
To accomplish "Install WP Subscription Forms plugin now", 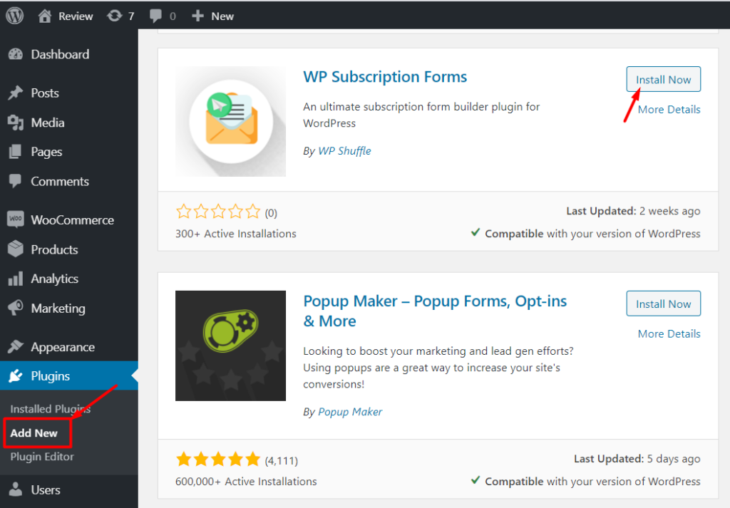I will click(664, 80).
